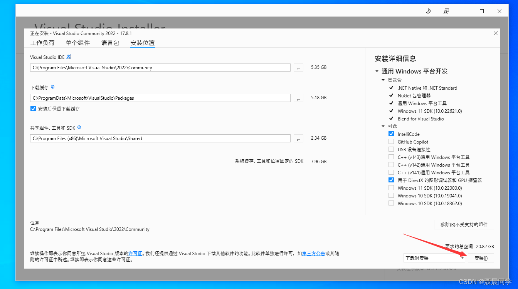The image size is (518, 289).
Task: Toggle the dark theme moon icon
Action: [x=428, y=11]
